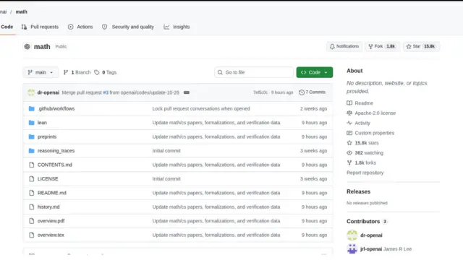Click the fork icon beside 1.8k forks

tap(349, 162)
